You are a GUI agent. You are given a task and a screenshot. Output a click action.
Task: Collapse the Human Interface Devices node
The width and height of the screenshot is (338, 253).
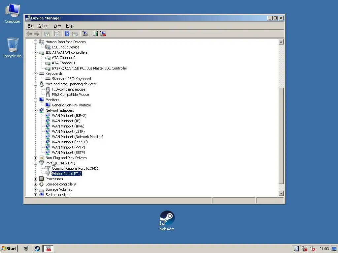pos(35,42)
